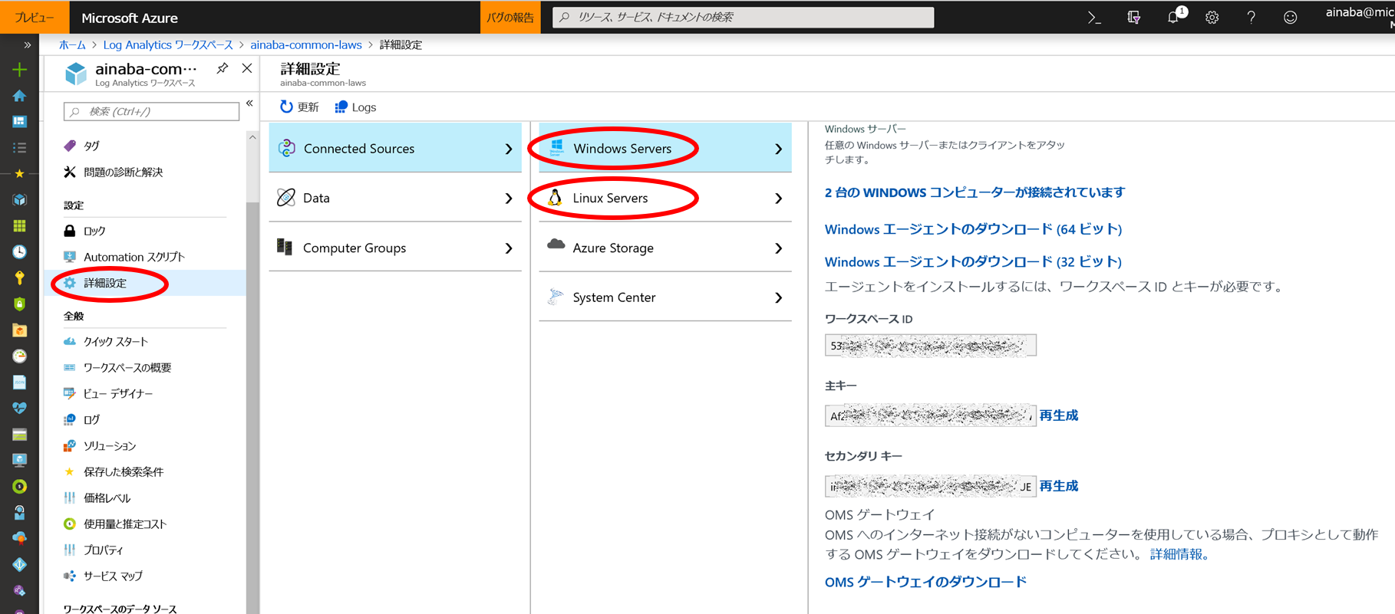The height and width of the screenshot is (614, 1395).
Task: Download Windows agent 64 ビット
Action: 973,229
